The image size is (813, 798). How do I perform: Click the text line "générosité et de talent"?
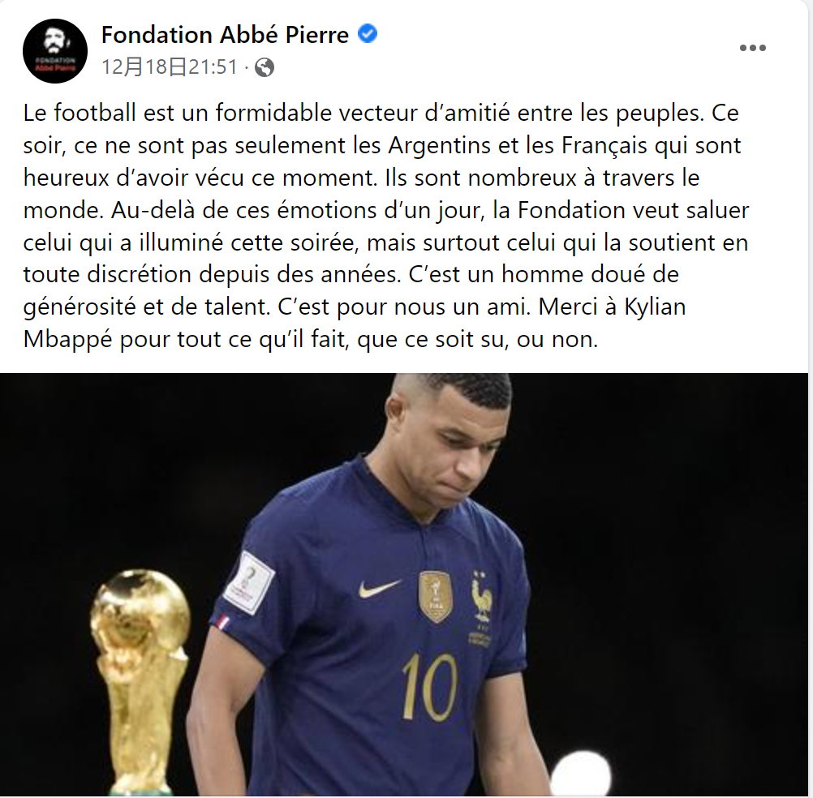coord(147,307)
